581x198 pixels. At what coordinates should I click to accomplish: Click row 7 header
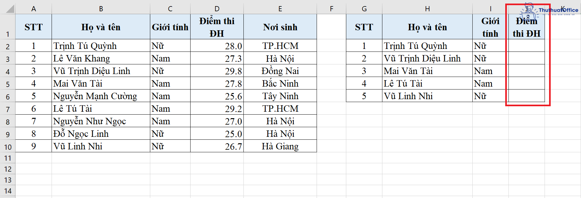[8, 109]
